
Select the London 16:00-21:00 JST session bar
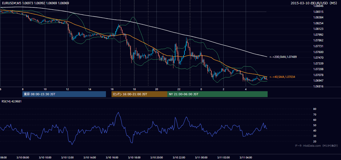click(x=139, y=94)
